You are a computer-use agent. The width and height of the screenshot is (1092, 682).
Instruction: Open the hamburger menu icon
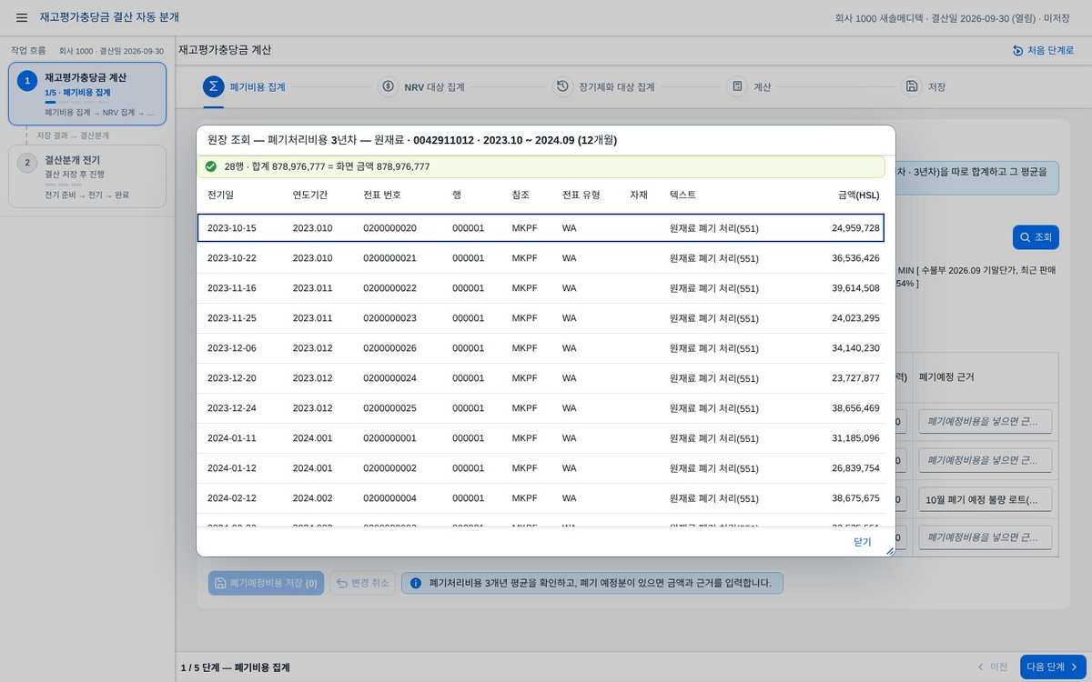(x=22, y=17)
